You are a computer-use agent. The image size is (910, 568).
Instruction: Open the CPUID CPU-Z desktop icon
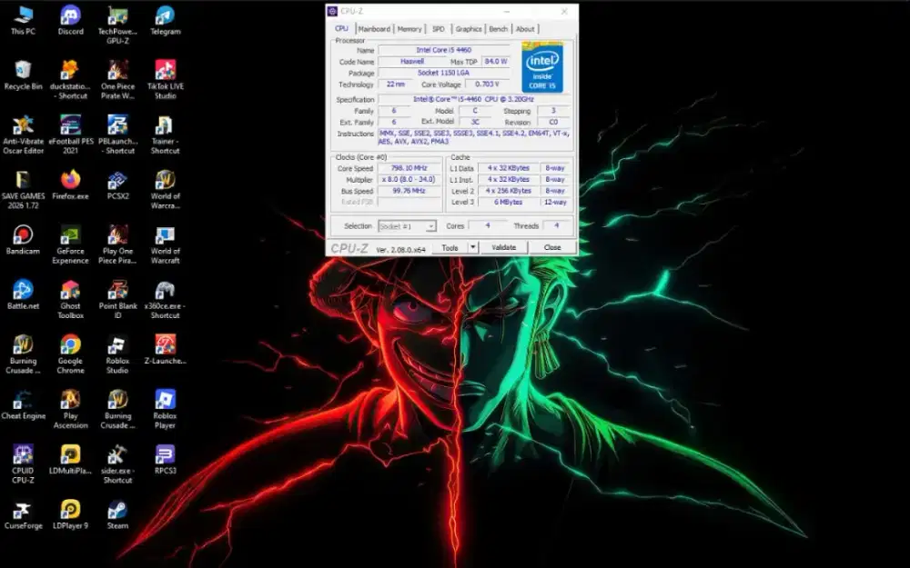tap(23, 463)
